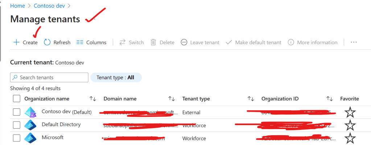Tick the Microsoft row checkbox

point(17,138)
